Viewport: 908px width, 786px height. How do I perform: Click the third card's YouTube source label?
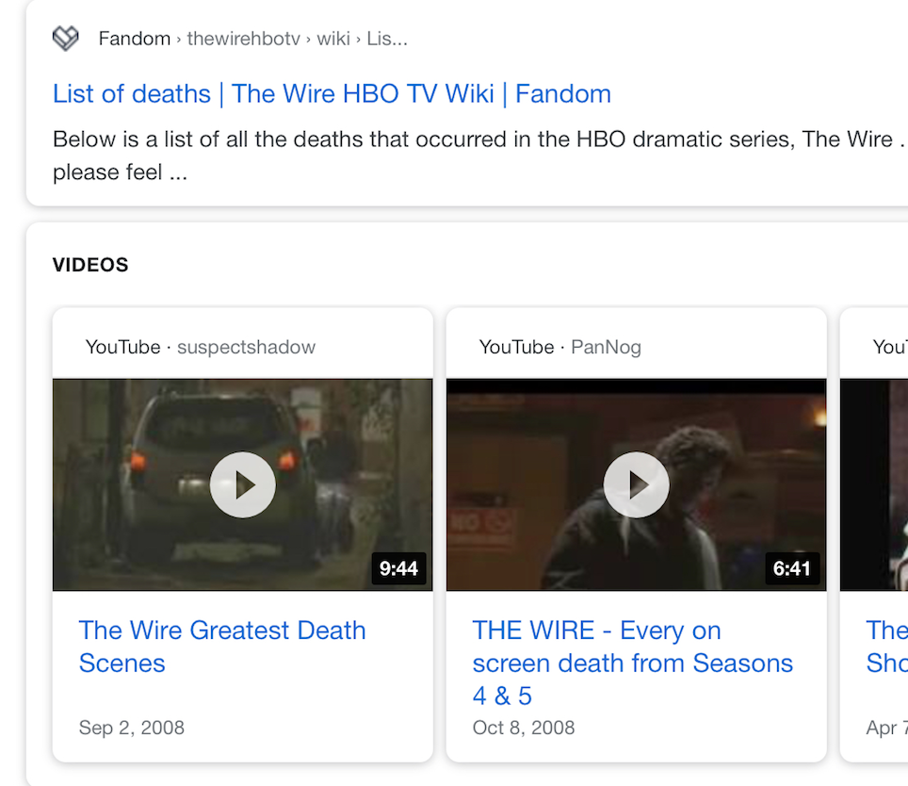pos(890,347)
